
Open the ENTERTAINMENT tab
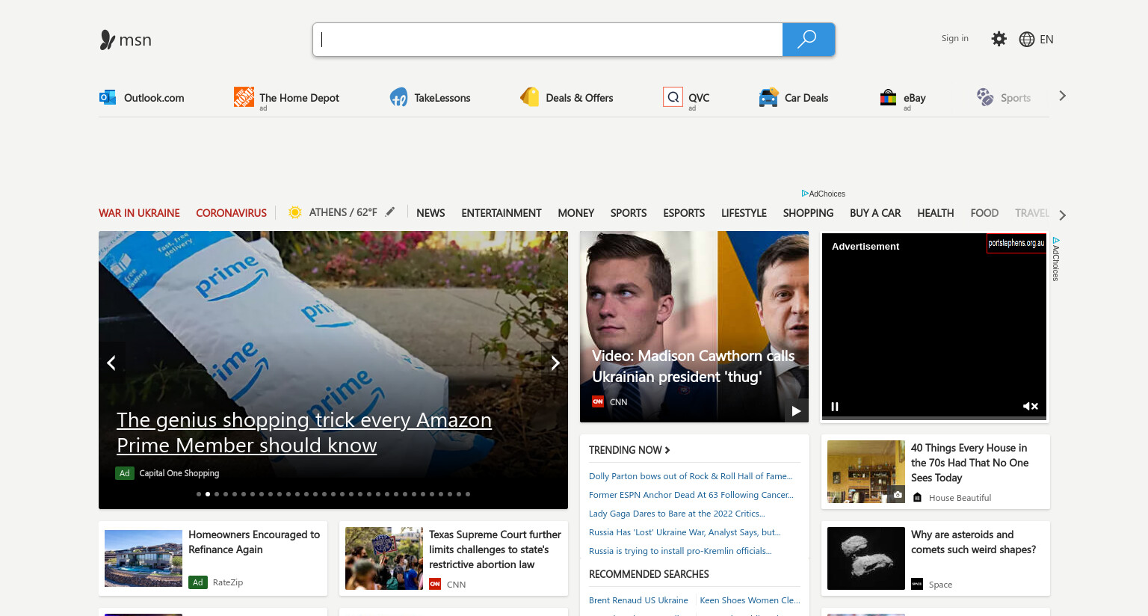pos(502,213)
